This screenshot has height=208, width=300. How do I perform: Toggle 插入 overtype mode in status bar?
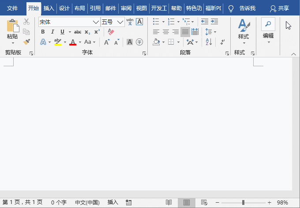(112, 202)
